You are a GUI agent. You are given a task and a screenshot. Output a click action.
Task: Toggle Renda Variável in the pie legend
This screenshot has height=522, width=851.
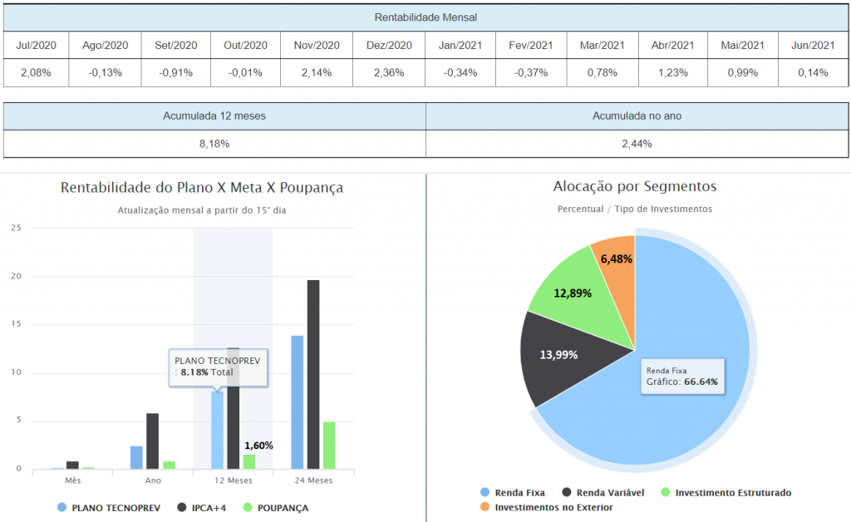pos(603,492)
